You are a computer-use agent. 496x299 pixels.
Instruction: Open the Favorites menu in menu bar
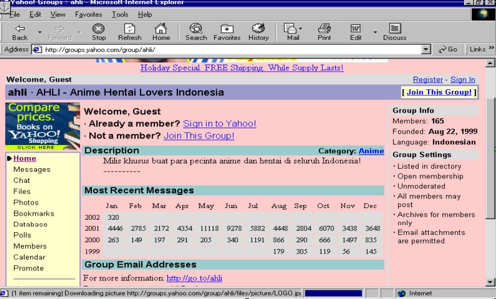click(x=88, y=15)
